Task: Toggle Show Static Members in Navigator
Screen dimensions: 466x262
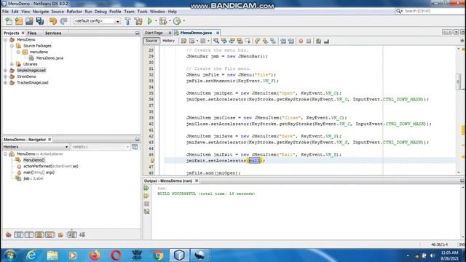Action: 29,235
